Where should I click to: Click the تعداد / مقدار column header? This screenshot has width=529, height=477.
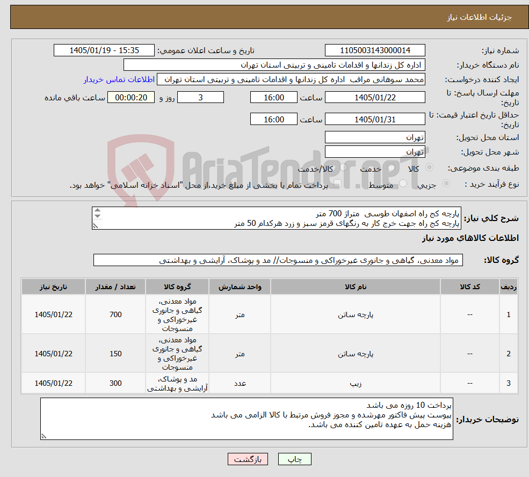click(x=115, y=287)
